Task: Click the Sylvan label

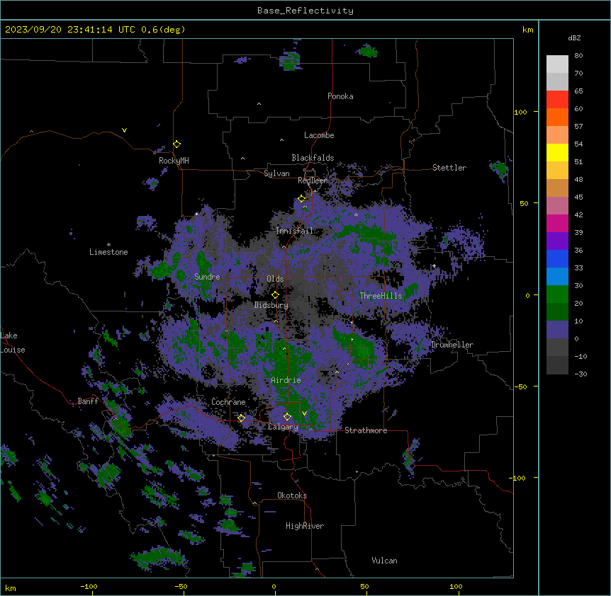Action: coord(276,173)
